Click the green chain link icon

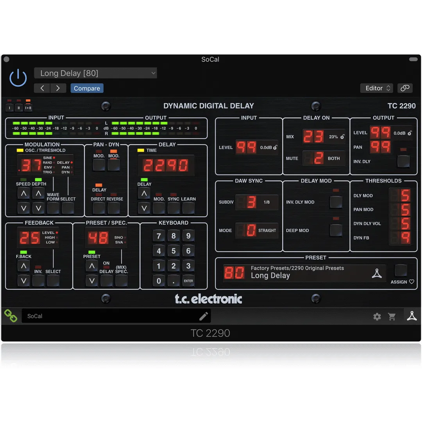pos(11,316)
